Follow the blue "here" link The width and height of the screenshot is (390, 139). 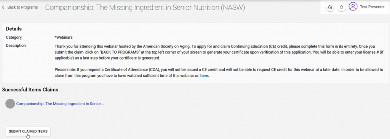[x=205, y=76]
